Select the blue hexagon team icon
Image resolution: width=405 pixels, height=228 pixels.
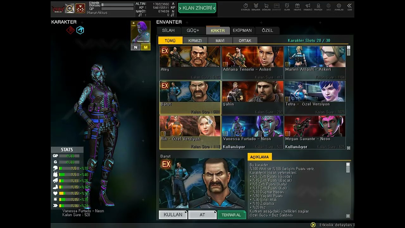pyautogui.click(x=80, y=30)
